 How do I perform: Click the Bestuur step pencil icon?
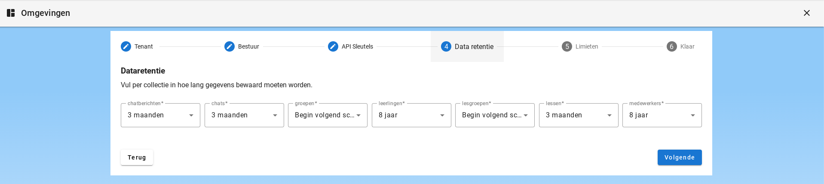(230, 46)
